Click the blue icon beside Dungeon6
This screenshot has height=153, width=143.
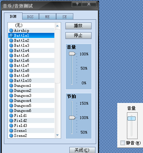(x=11, y=110)
